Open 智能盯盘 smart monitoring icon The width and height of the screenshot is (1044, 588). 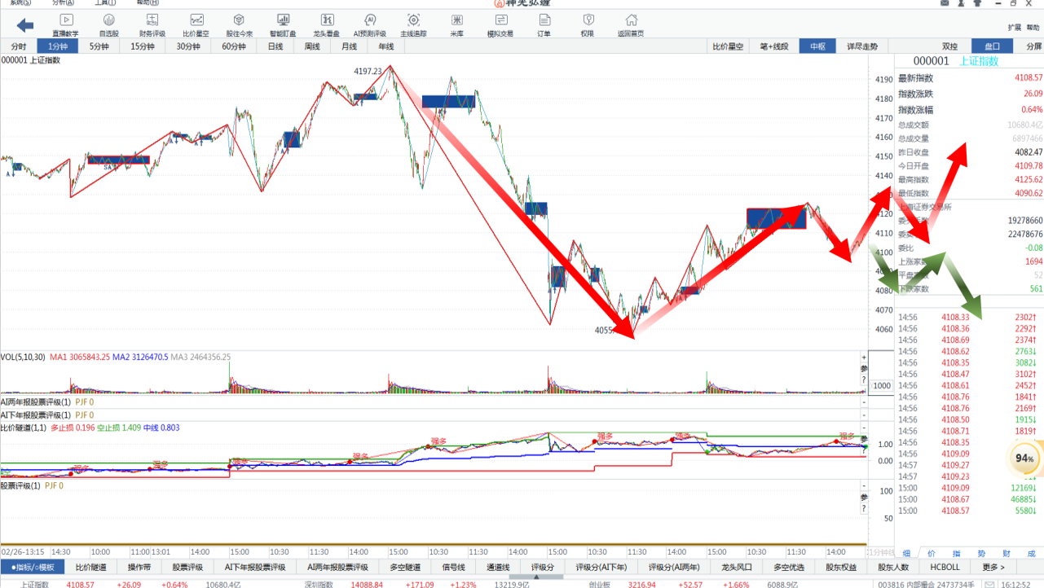(x=283, y=24)
